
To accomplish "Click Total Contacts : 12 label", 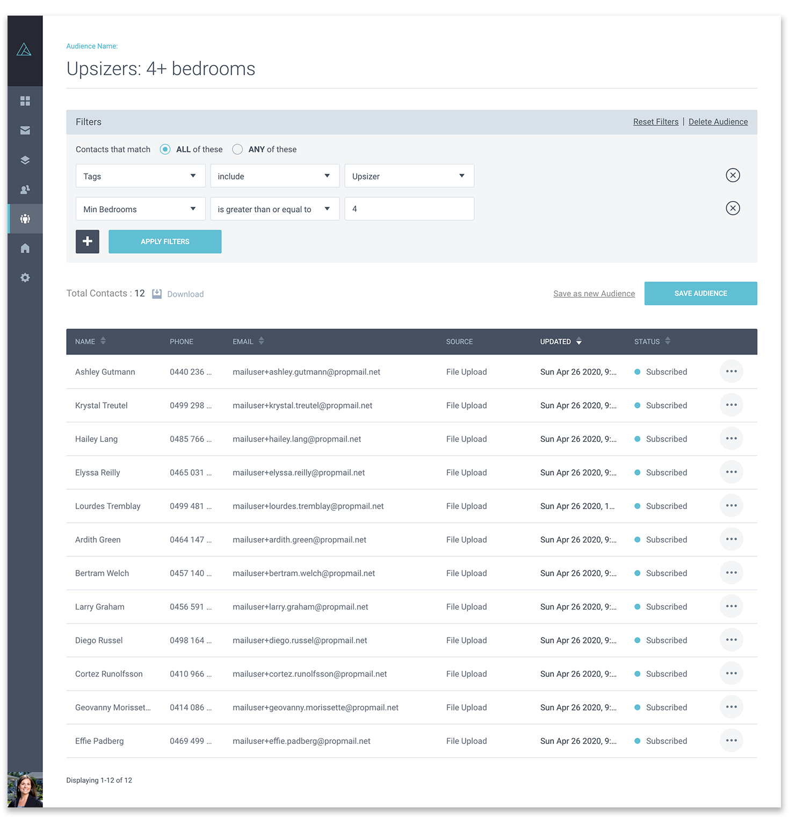I will click(106, 293).
